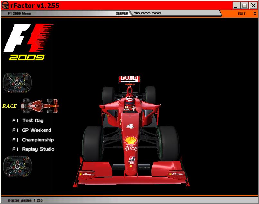Click the top-down Ferrari car icon beside RACE
The image size is (259, 204).
[x=39, y=106]
